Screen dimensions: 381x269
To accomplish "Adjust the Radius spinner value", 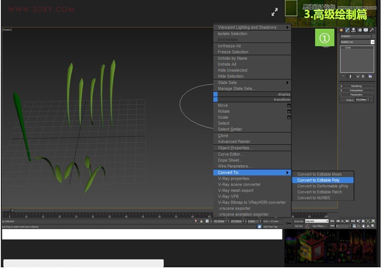I will tap(368, 99).
